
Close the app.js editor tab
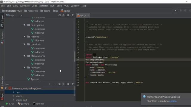pyautogui.click(x=88, y=15)
